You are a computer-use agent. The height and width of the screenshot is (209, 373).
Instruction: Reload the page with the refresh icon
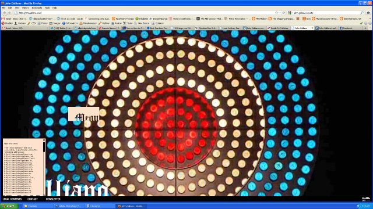pos(284,13)
